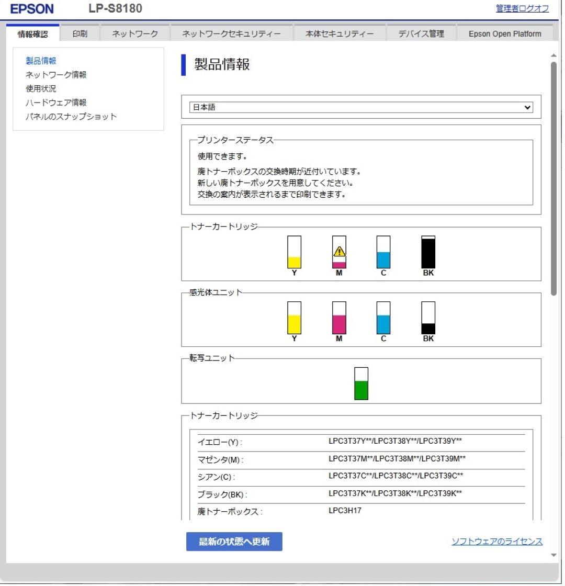565x586 pixels.
Task: Click 管理者ログオフ to log off
Action: tap(523, 9)
